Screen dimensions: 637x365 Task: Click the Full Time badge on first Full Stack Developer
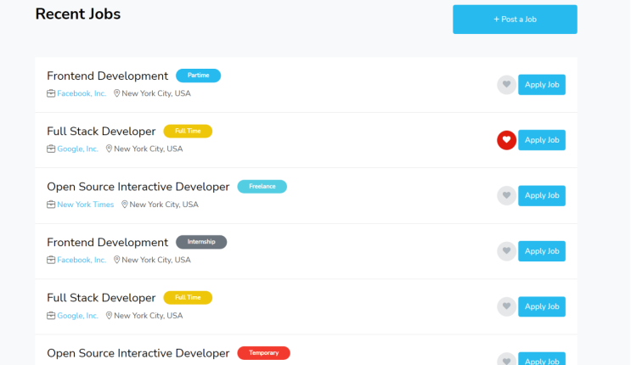[188, 131]
